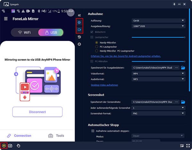Click the Screenshot section heading

click(96, 95)
